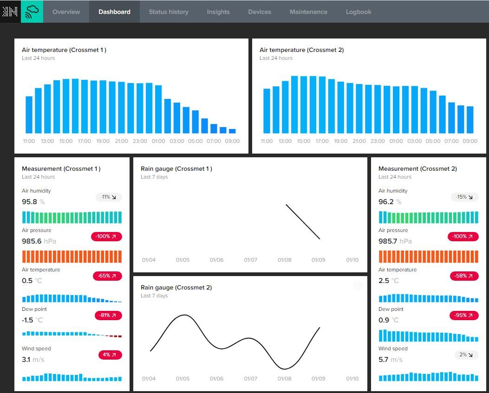Image resolution: width=489 pixels, height=393 pixels.
Task: Click the dot-matrix logo in top-left corner
Action: (x=10, y=12)
